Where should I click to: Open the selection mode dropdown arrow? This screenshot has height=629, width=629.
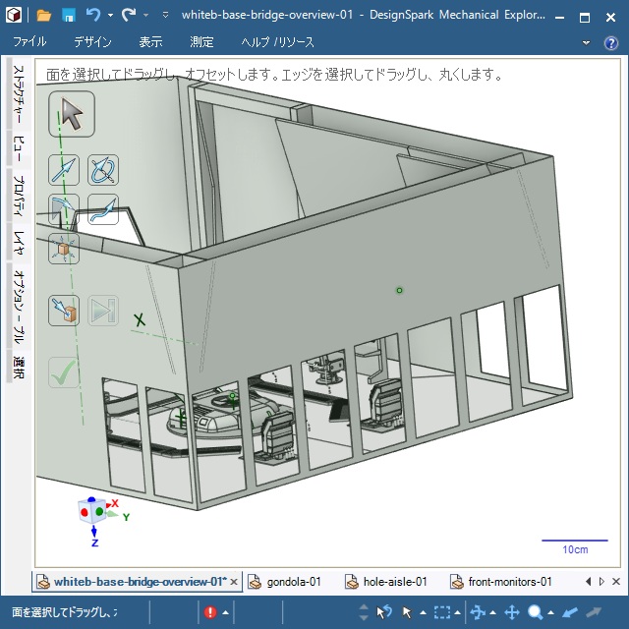tap(457, 612)
